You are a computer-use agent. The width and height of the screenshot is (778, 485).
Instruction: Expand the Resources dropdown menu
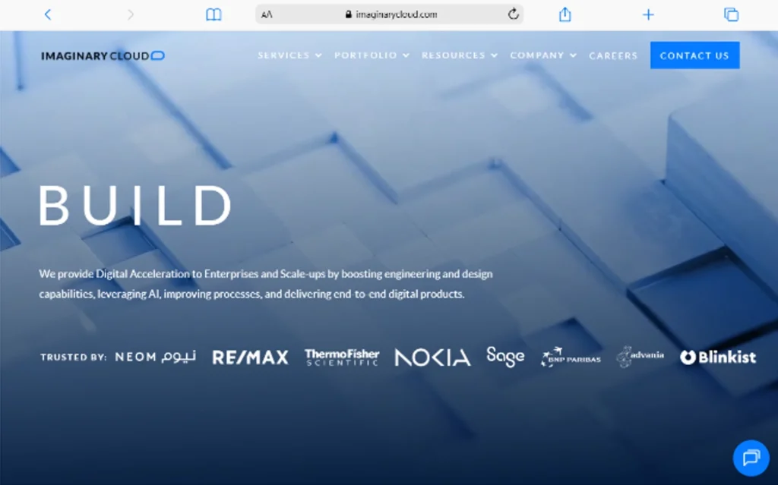[x=460, y=55]
